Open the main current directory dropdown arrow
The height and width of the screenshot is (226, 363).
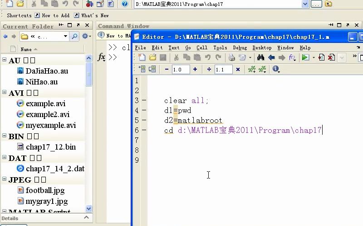305,4
